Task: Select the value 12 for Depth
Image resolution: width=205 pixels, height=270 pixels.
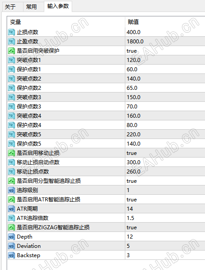Action: [130, 237]
